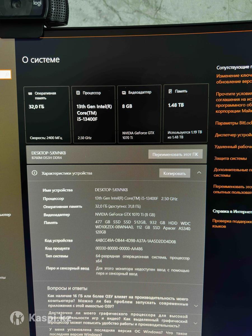Click the RAM icon on Оперативная память card
Screen dimensions: 252x336
(x=30, y=94)
